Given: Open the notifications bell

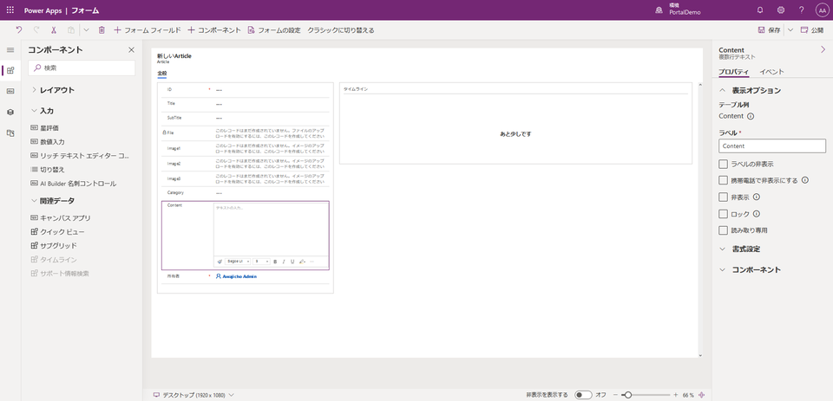Looking at the screenshot, I should click(x=760, y=10).
